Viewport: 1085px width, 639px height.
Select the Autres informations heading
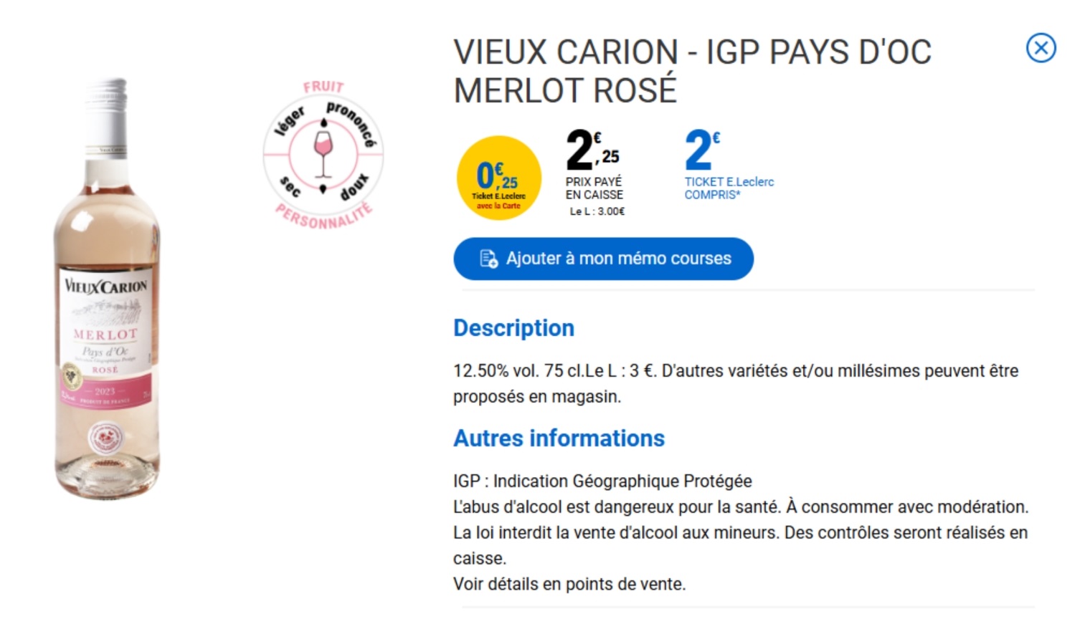pyautogui.click(x=559, y=438)
